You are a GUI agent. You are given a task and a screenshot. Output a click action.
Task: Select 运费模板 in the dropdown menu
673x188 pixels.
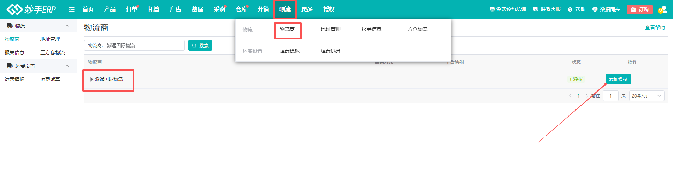pyautogui.click(x=289, y=51)
